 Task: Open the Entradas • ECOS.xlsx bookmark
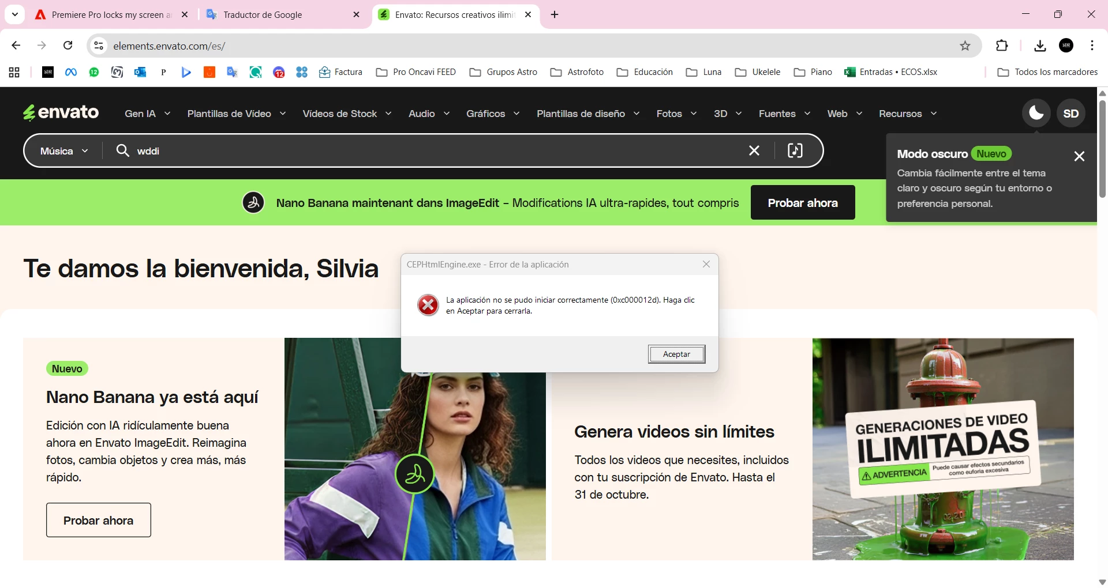click(x=890, y=72)
